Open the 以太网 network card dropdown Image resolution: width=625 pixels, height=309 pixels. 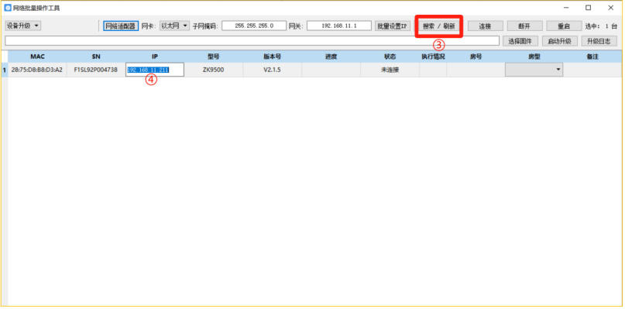(174, 26)
